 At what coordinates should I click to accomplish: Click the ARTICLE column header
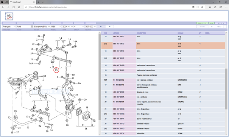pos(116,33)
